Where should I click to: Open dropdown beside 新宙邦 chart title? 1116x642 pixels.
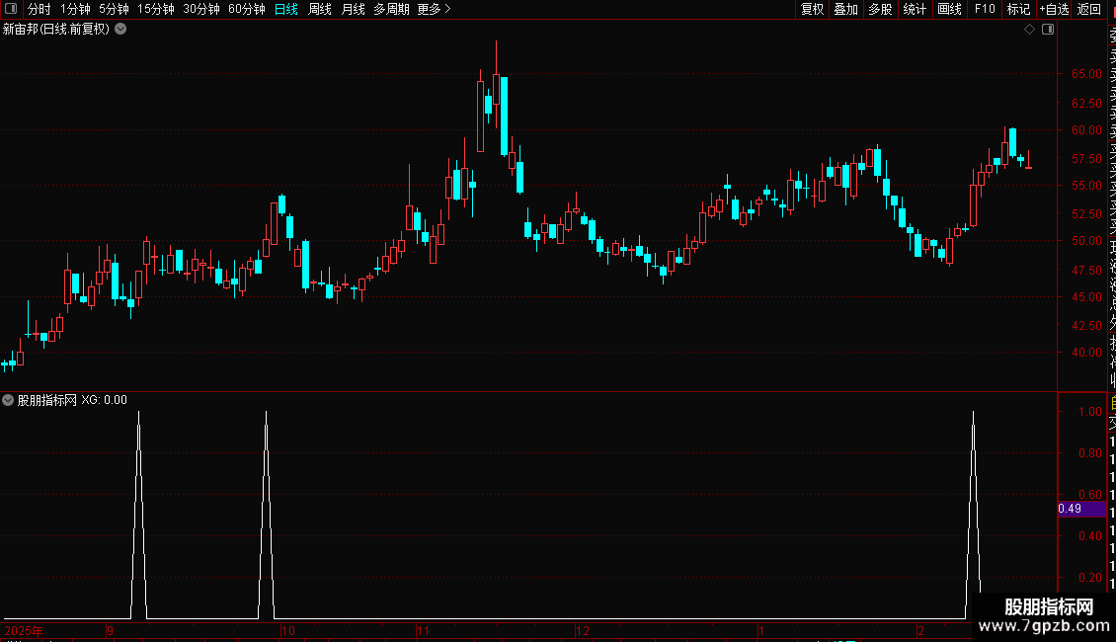[x=121, y=29]
